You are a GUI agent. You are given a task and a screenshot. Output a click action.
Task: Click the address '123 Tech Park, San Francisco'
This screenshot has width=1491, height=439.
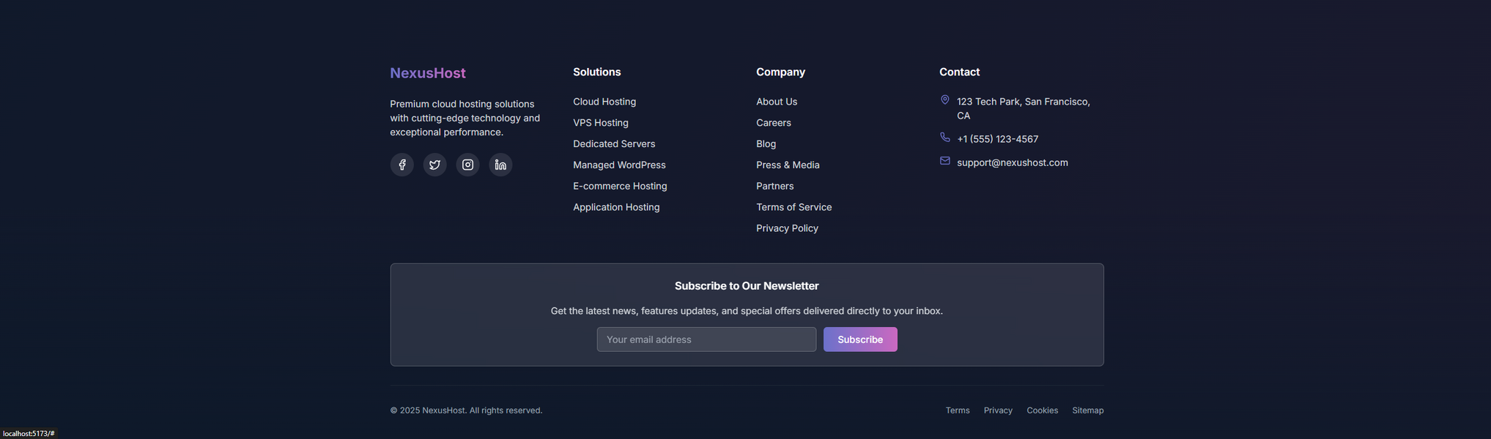click(x=1024, y=108)
